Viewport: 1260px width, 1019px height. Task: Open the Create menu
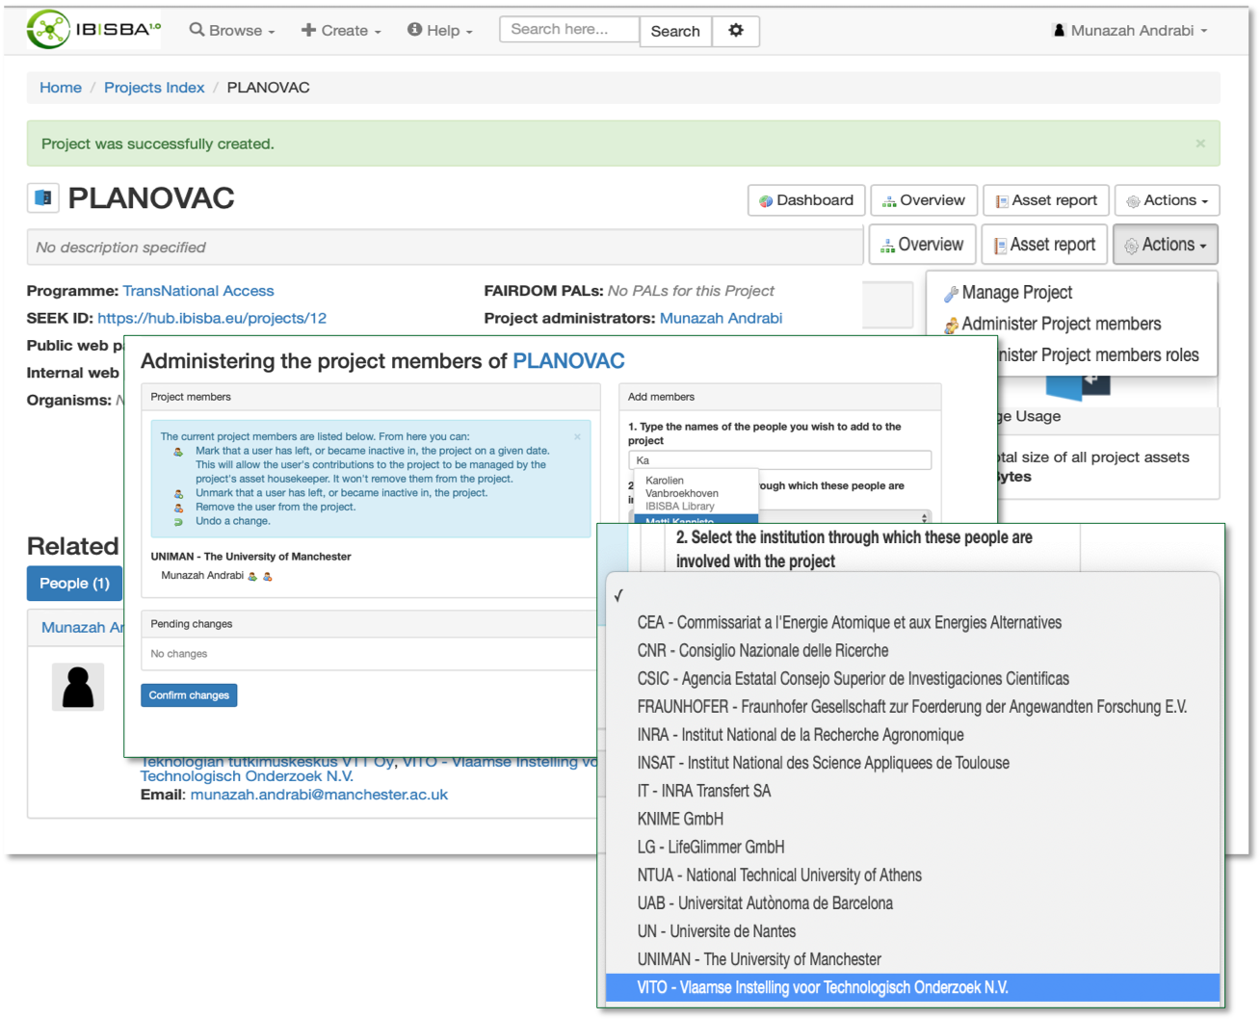pos(341,31)
